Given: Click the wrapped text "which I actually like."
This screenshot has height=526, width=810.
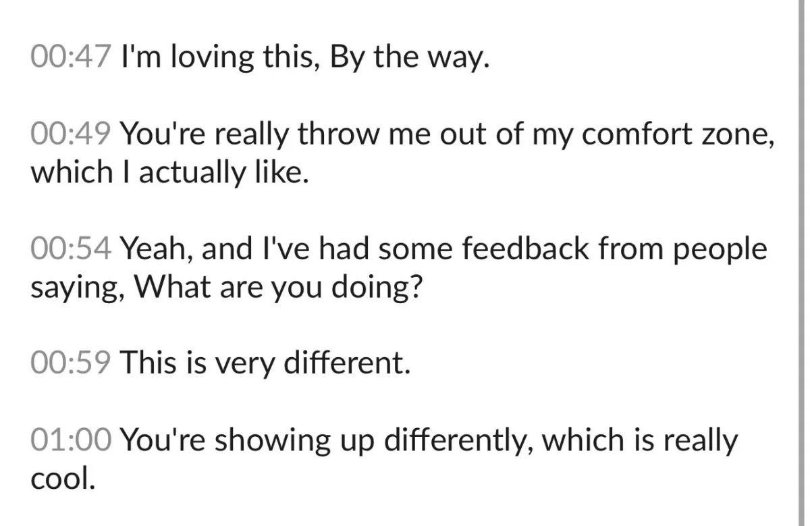Looking at the screenshot, I should (x=169, y=173).
